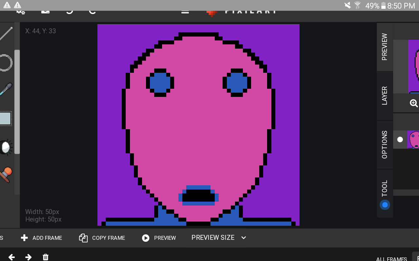This screenshot has width=419, height=261.
Task: Click the ADD FRAME label
Action: (x=47, y=238)
